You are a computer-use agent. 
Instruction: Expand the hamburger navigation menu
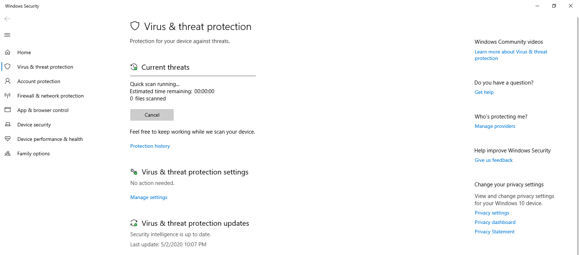point(7,35)
